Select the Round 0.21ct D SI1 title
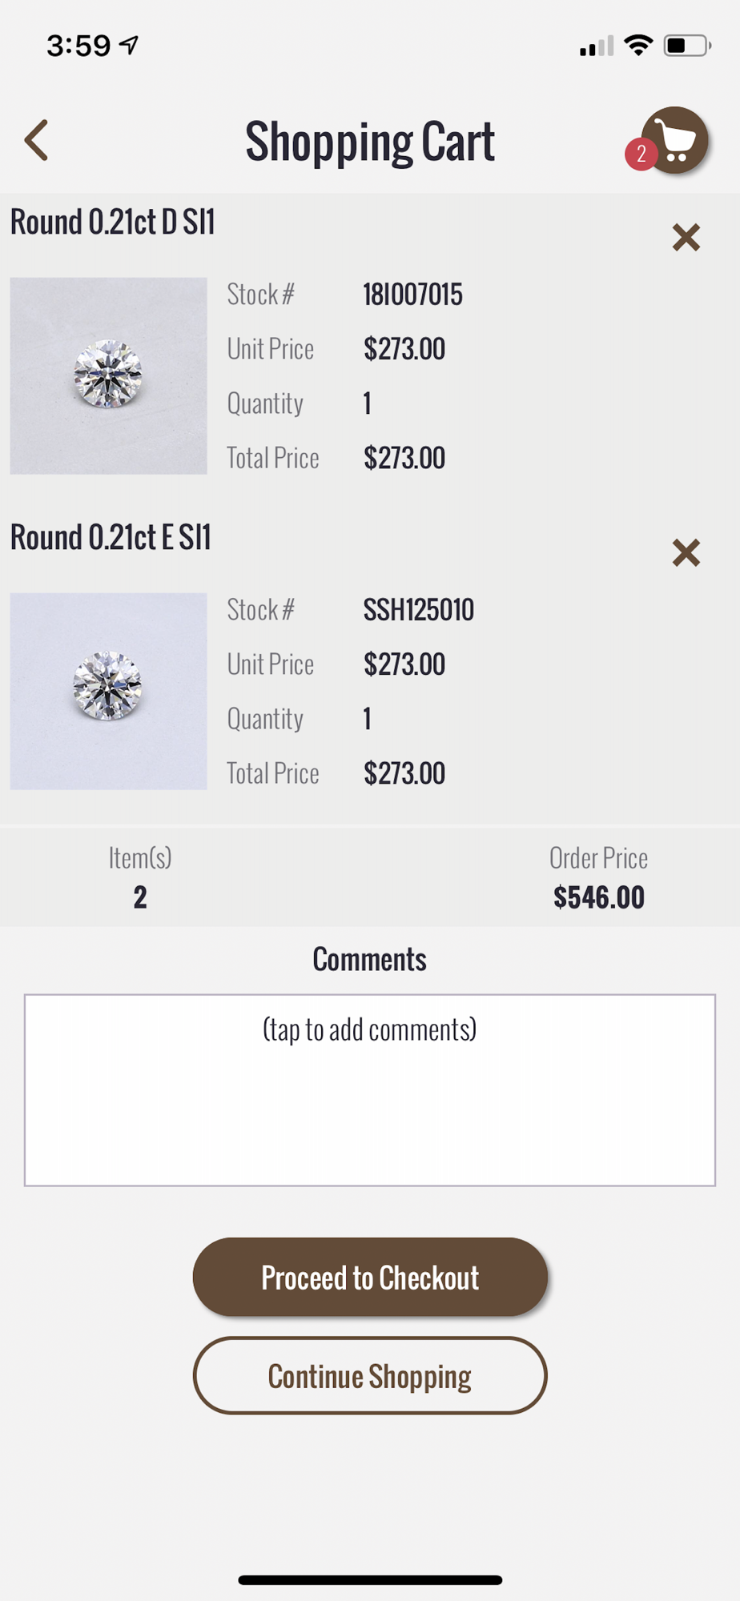 click(113, 223)
